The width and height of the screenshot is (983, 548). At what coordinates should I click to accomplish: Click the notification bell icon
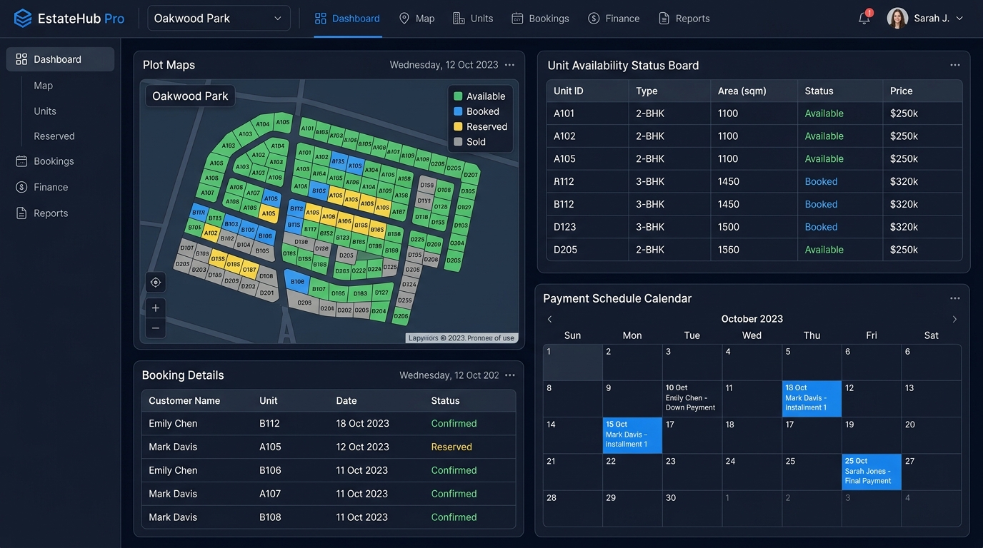click(x=864, y=19)
